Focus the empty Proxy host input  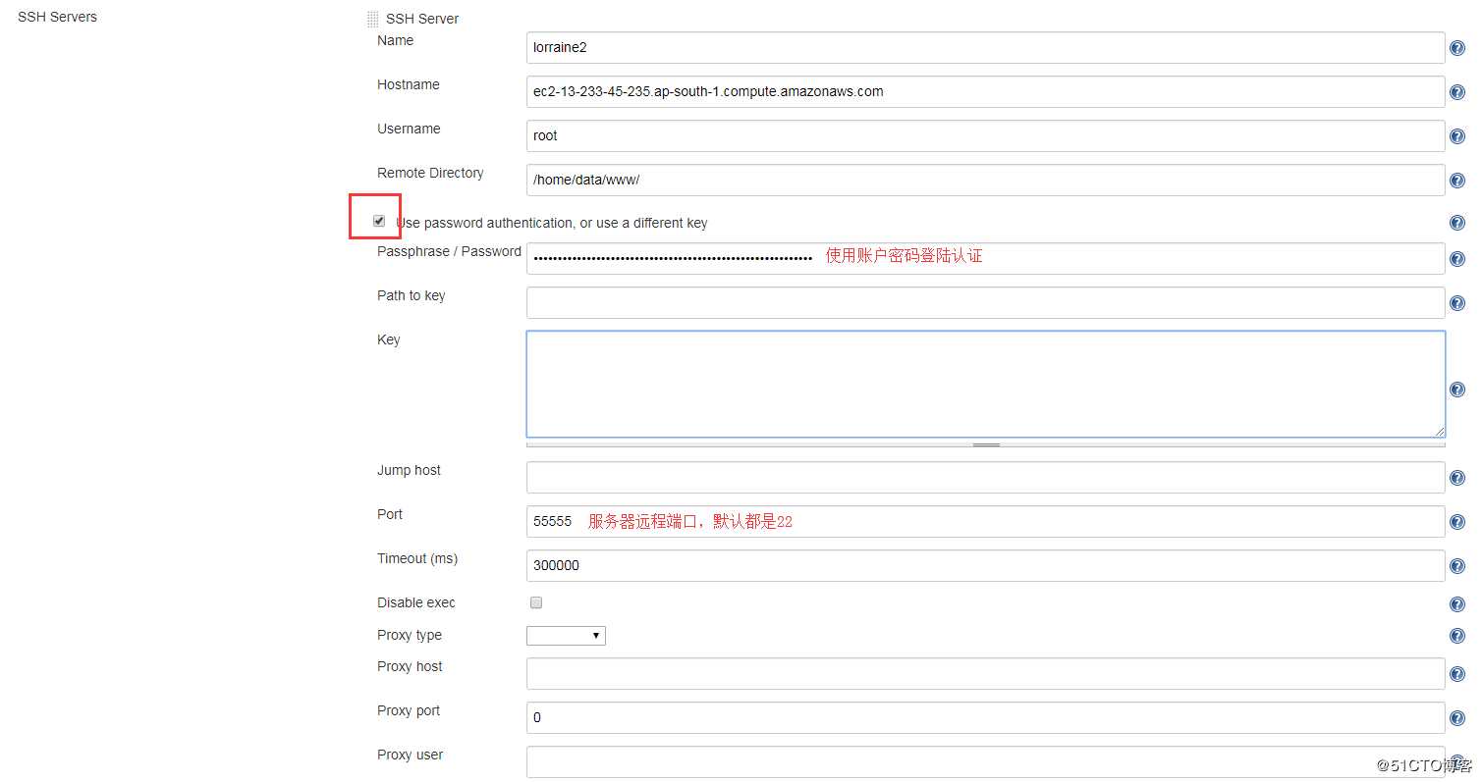[985, 673]
